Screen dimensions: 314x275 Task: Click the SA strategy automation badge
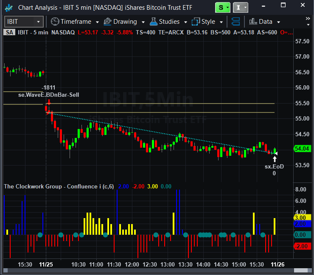(x=9, y=32)
